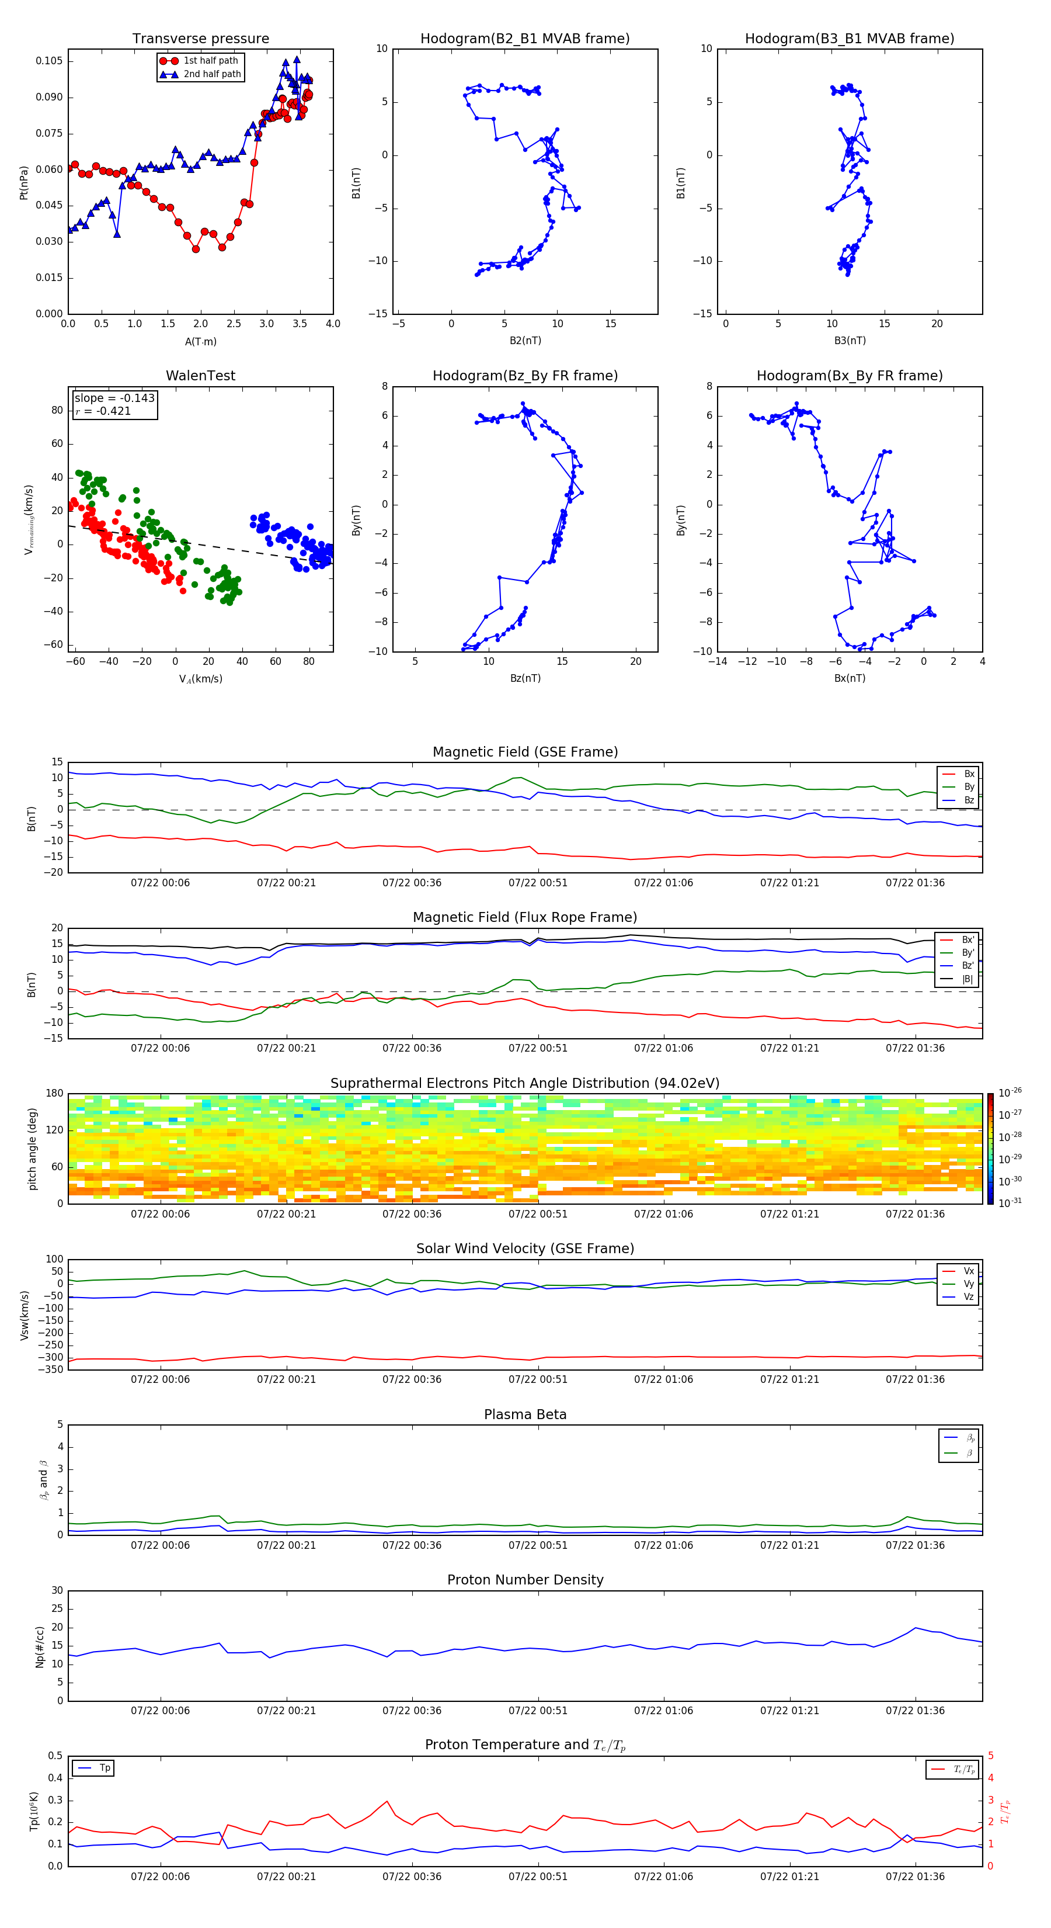
Task: Click the A(T·m) x-axis label
Action: pos(200,342)
